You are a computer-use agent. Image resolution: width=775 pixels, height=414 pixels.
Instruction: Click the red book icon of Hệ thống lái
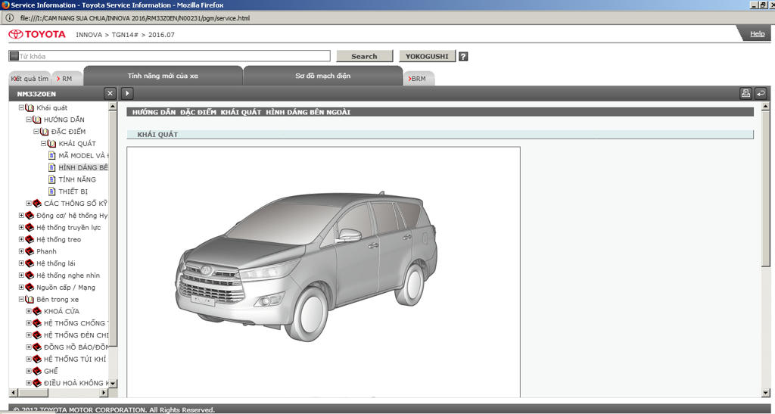point(30,263)
